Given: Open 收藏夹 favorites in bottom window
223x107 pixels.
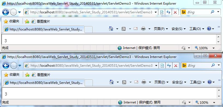Looking at the screenshot, I should tap(12, 75).
